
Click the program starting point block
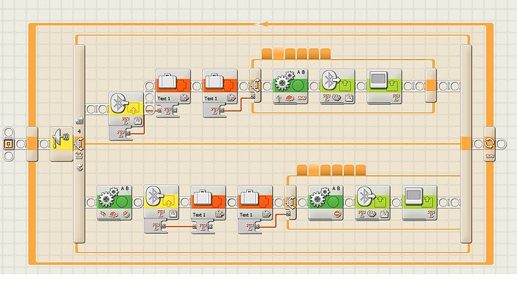coord(10,143)
